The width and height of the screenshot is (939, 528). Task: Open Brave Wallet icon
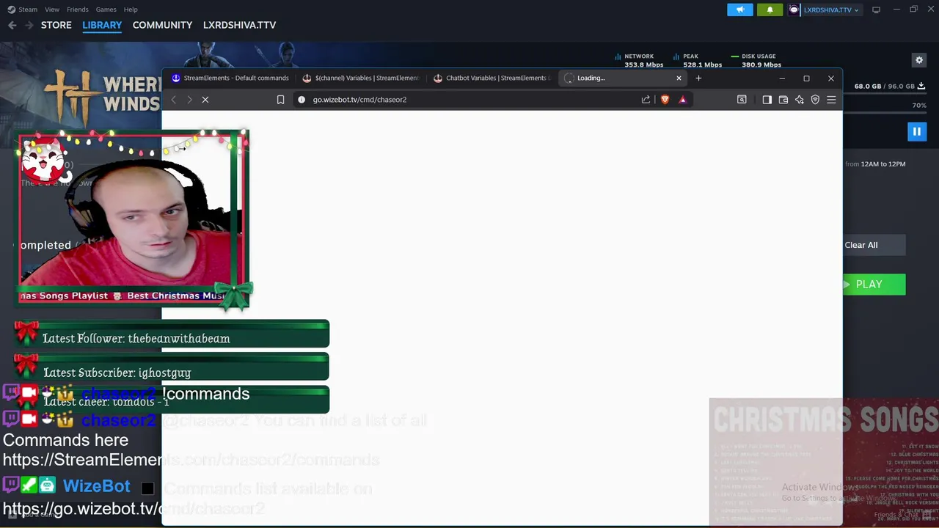(x=783, y=100)
